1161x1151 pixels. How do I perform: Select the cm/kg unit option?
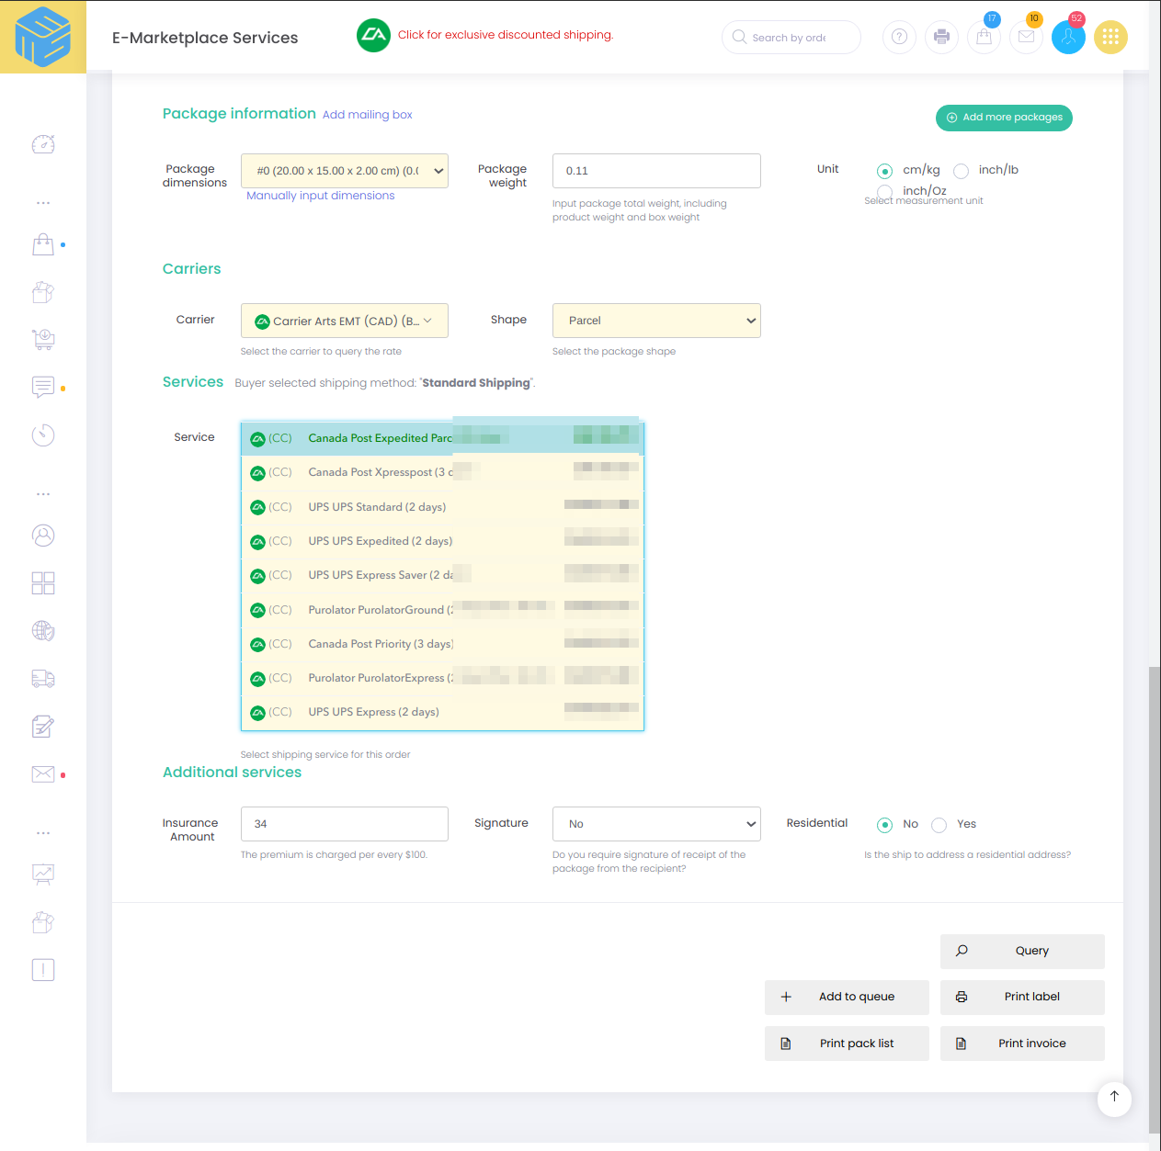point(884,171)
